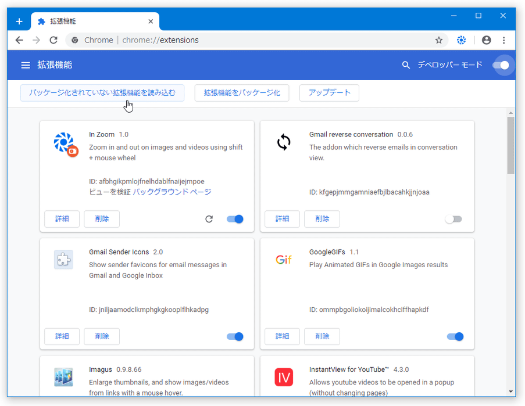525x406 pixels.
Task: Click 削除 for Gmail Sender Icons
Action: [x=102, y=336]
